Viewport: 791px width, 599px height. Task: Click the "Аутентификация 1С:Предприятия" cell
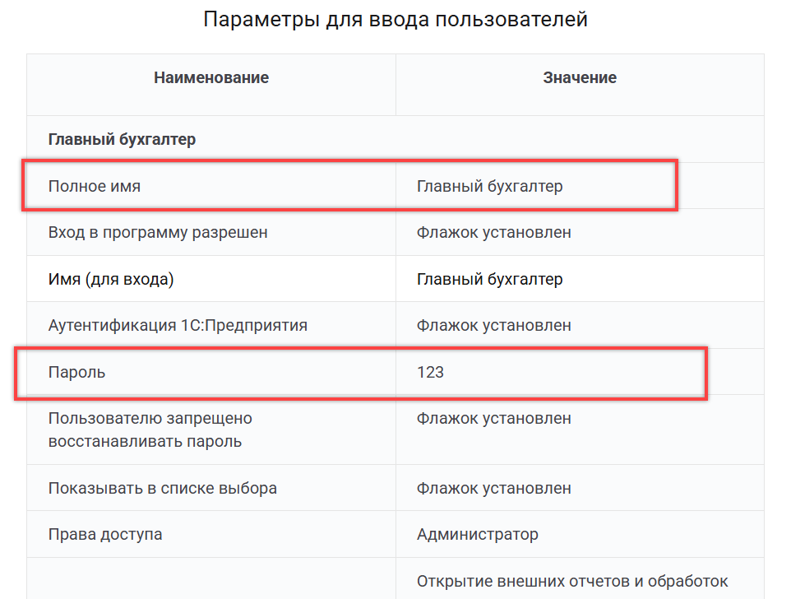(x=178, y=325)
